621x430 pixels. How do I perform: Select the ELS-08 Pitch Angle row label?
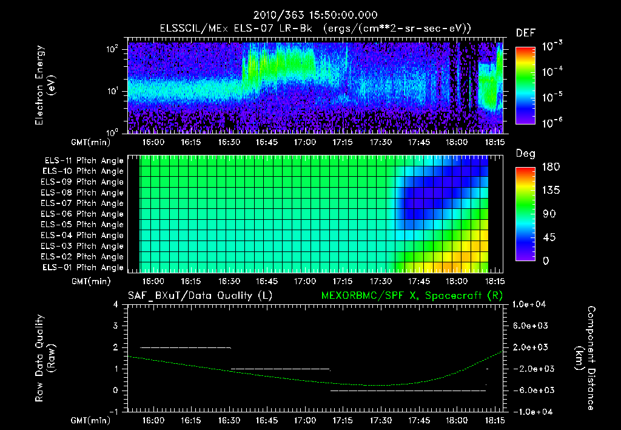tap(82, 193)
